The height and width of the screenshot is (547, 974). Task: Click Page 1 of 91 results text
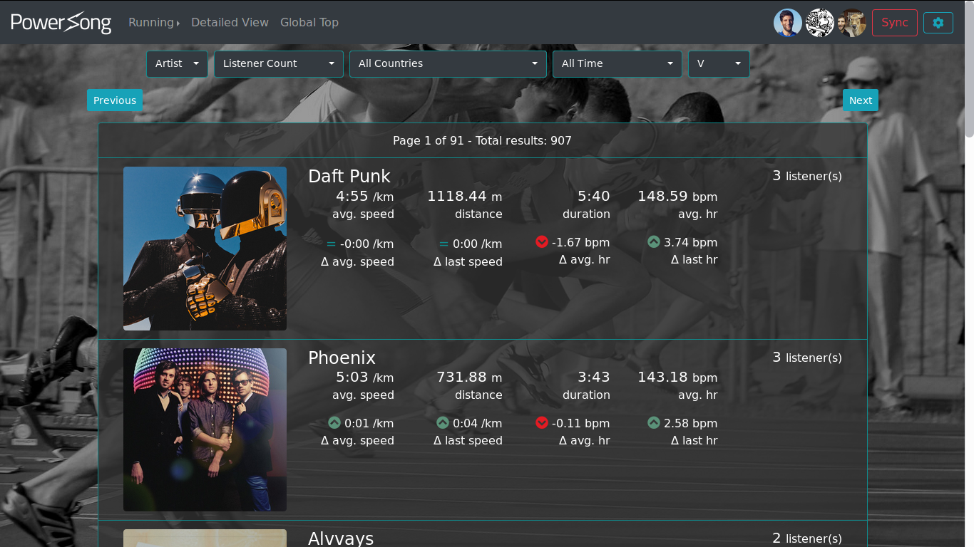click(x=482, y=141)
